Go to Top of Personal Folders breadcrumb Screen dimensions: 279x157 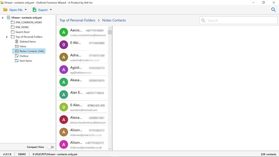pyautogui.click(x=77, y=20)
